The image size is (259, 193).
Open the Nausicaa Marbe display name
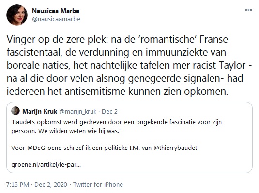[x=56, y=11]
